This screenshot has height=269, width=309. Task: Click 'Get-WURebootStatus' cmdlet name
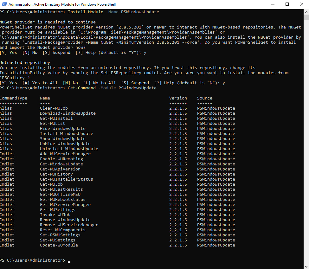click(x=63, y=200)
